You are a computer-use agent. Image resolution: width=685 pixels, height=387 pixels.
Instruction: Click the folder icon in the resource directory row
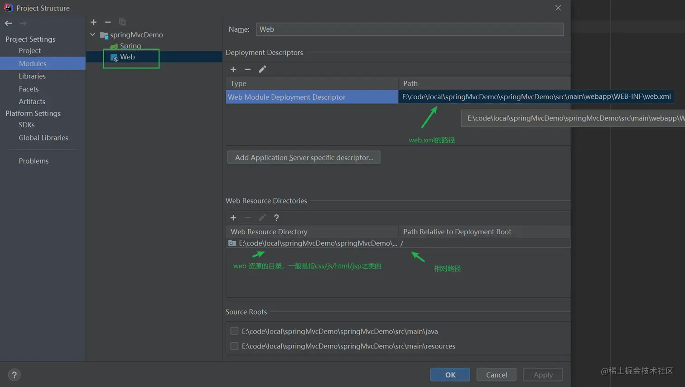click(x=232, y=243)
